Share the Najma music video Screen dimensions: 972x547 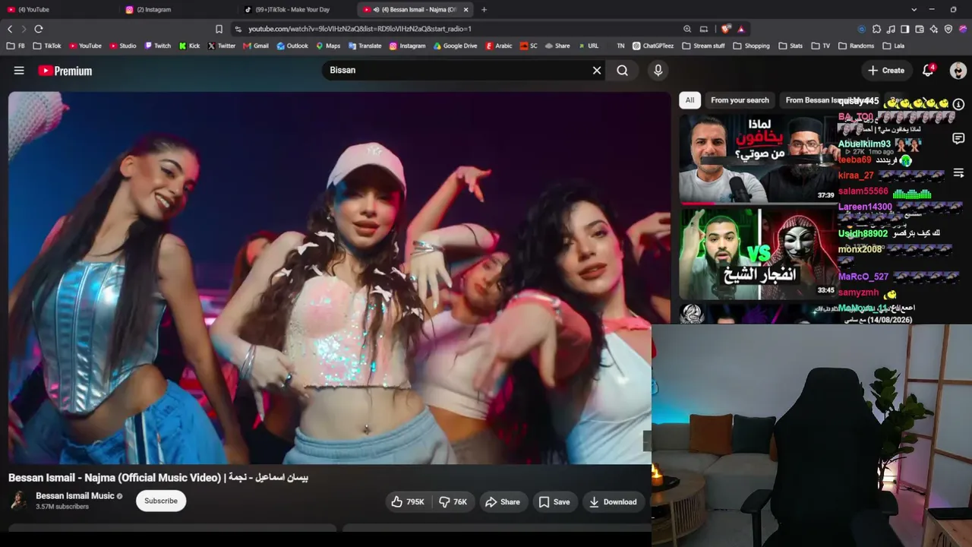[x=503, y=502]
